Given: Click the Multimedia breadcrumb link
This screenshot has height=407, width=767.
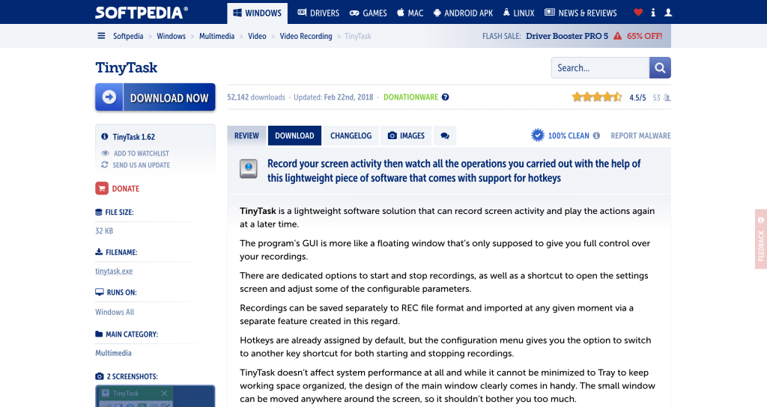Looking at the screenshot, I should tap(216, 36).
